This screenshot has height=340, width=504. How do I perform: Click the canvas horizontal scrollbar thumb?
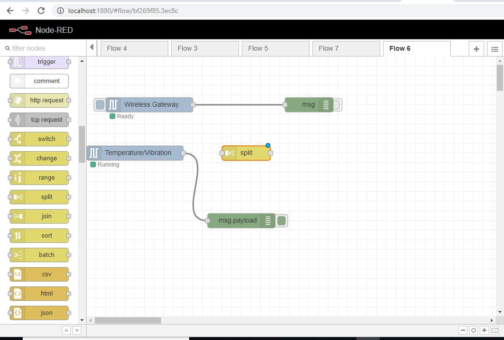(x=128, y=320)
